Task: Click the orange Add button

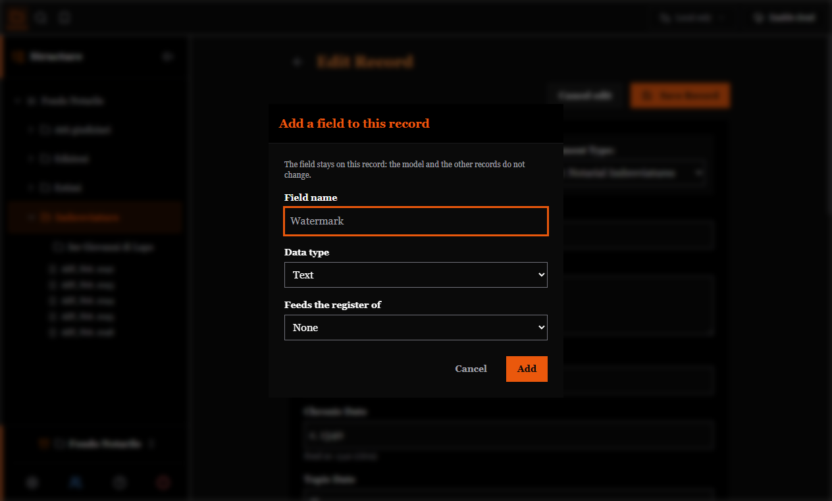Action: tap(527, 369)
